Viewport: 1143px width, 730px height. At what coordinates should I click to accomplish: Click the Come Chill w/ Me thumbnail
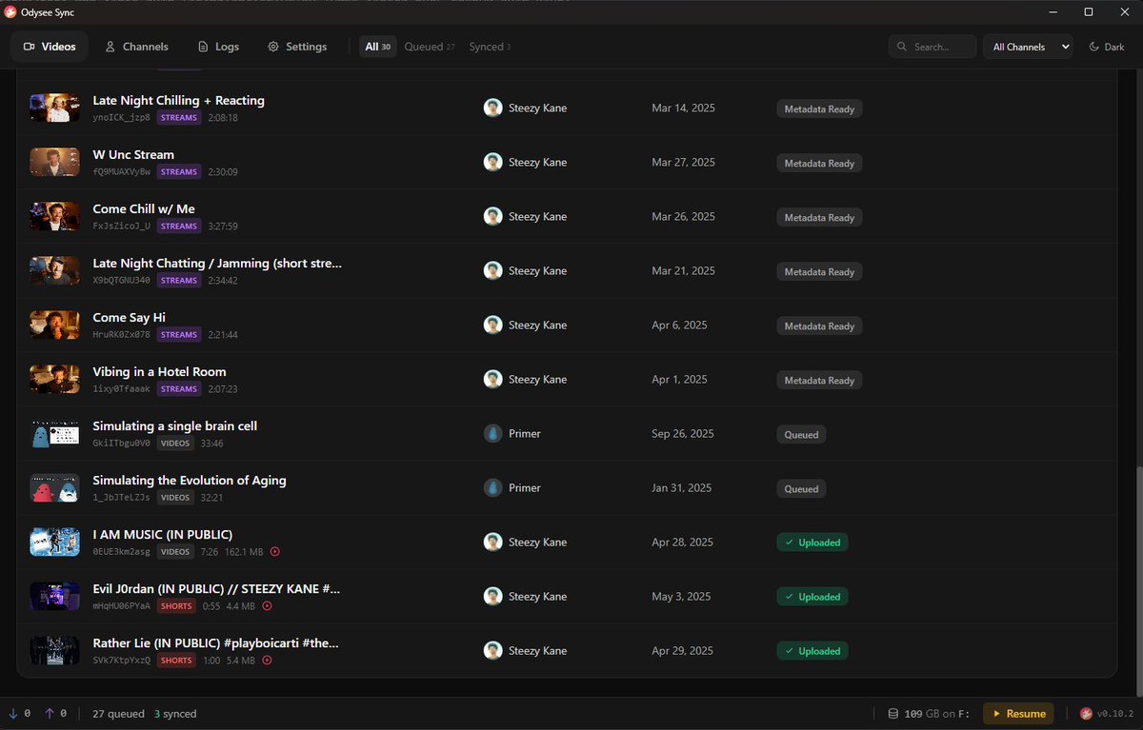(54, 216)
